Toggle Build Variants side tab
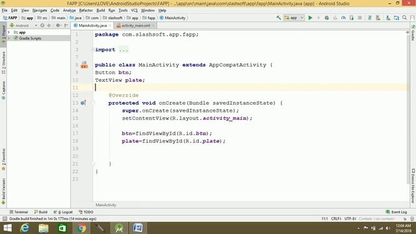The image size is (416, 234). [x=3, y=191]
